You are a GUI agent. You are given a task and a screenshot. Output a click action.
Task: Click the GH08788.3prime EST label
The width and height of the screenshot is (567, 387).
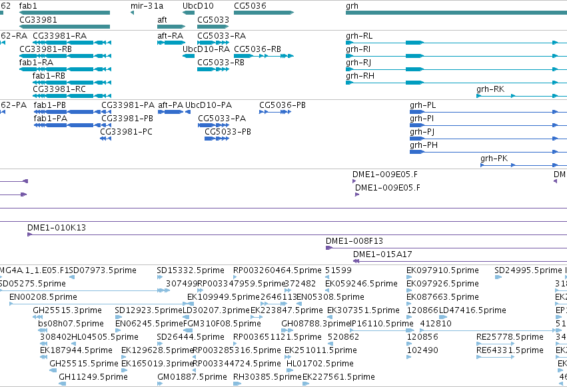pos(316,324)
